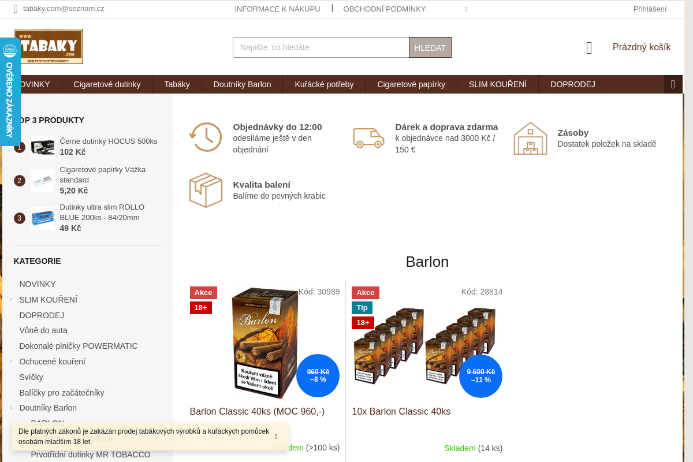Open 10x Barlon Classic 40ks title

pos(401,412)
